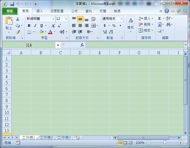Switch to Normal view in status bar

[x=120, y=143]
